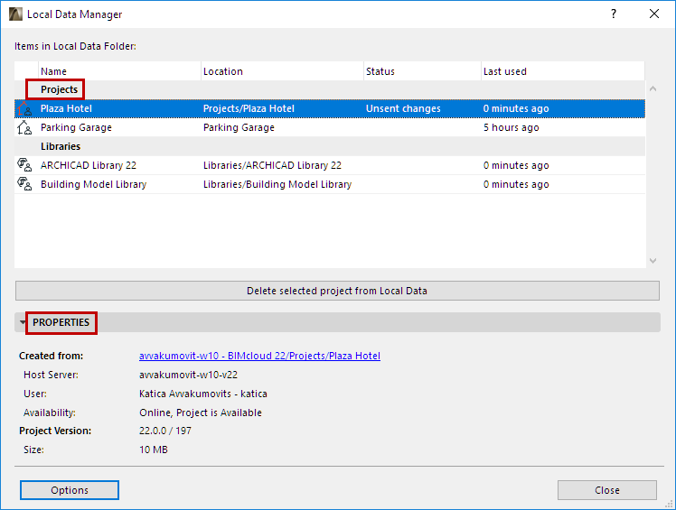This screenshot has height=510, width=676.
Task: Sort the list by Location column header
Action: point(283,71)
